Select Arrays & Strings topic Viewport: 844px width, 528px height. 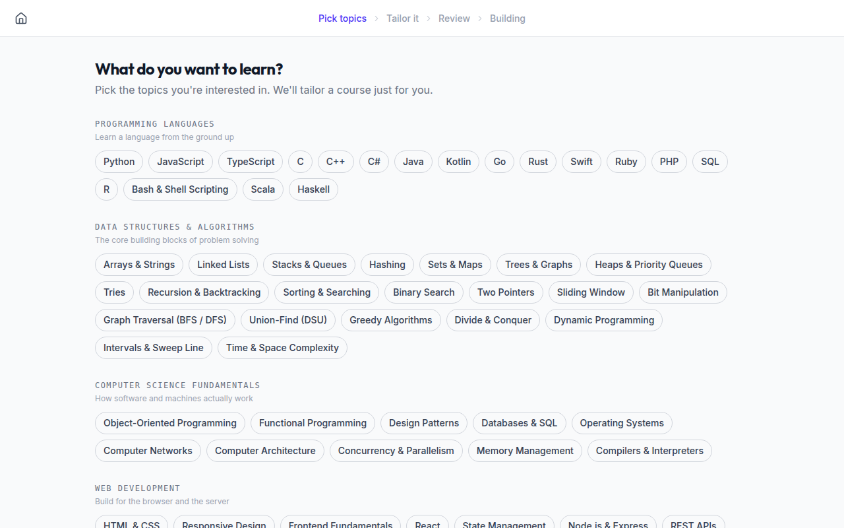pyautogui.click(x=139, y=265)
